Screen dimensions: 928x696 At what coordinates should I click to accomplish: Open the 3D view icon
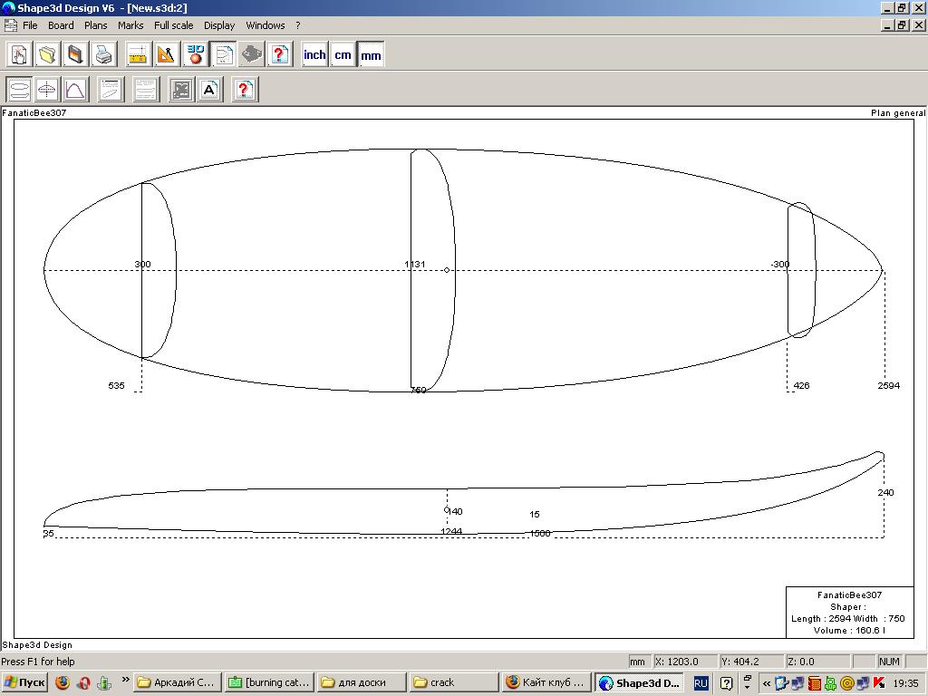click(x=195, y=55)
